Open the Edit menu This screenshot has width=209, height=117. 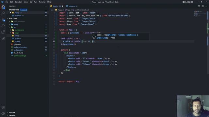click(x=12, y=2)
